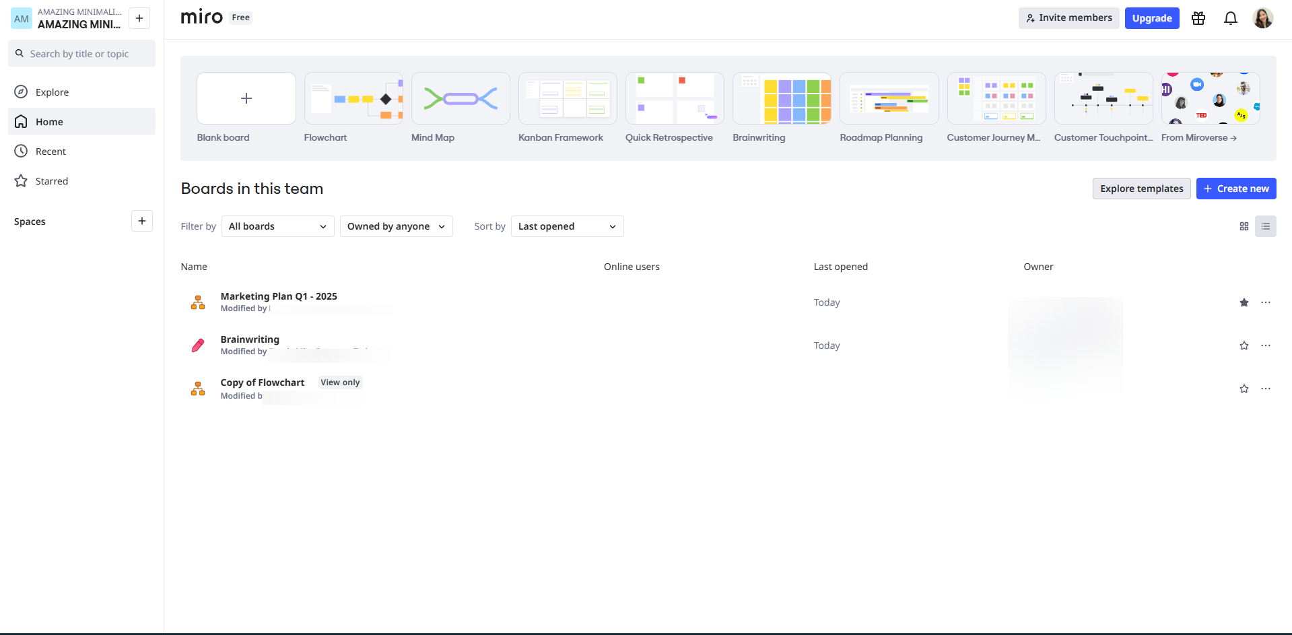Create a Blank board from thumbnail
This screenshot has height=635, width=1292.
(x=246, y=98)
